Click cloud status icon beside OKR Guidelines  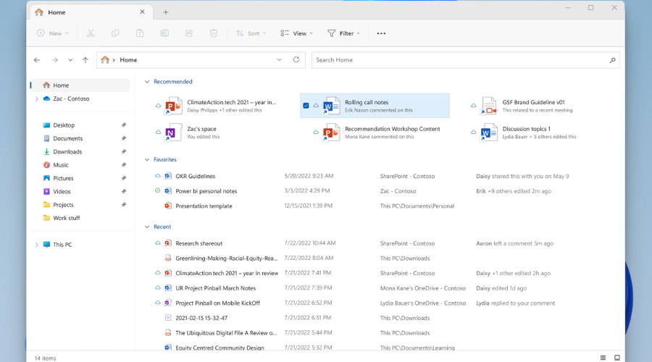[158, 176]
